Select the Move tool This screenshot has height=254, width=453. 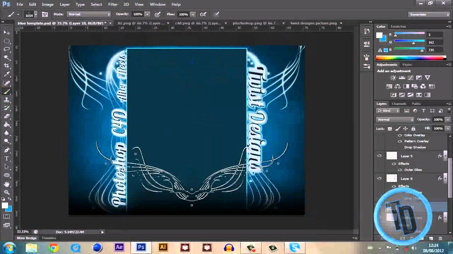(x=7, y=32)
